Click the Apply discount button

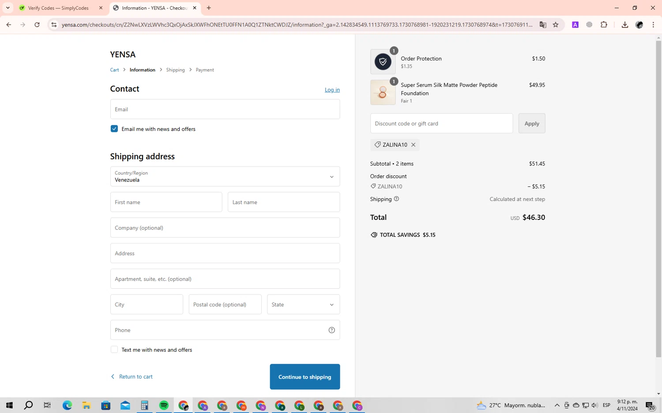point(532,123)
